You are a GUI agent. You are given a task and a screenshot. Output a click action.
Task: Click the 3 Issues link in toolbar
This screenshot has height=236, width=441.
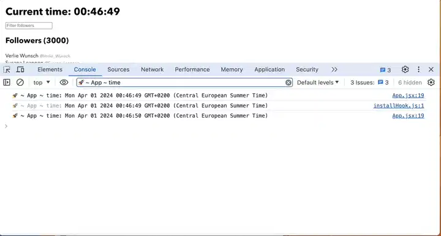point(369,83)
